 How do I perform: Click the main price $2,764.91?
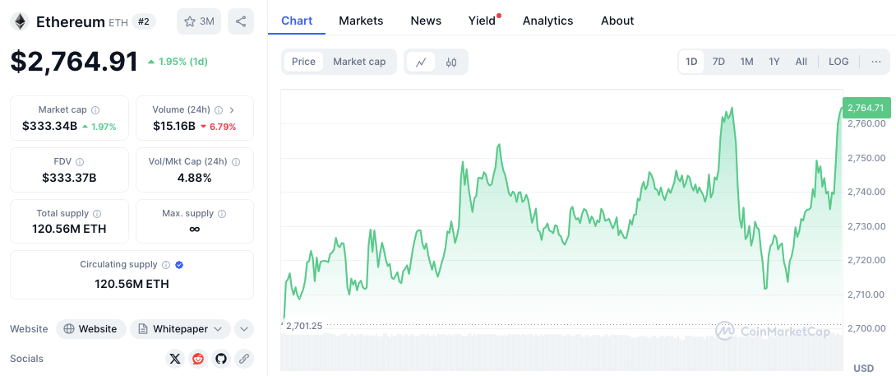coord(74,62)
